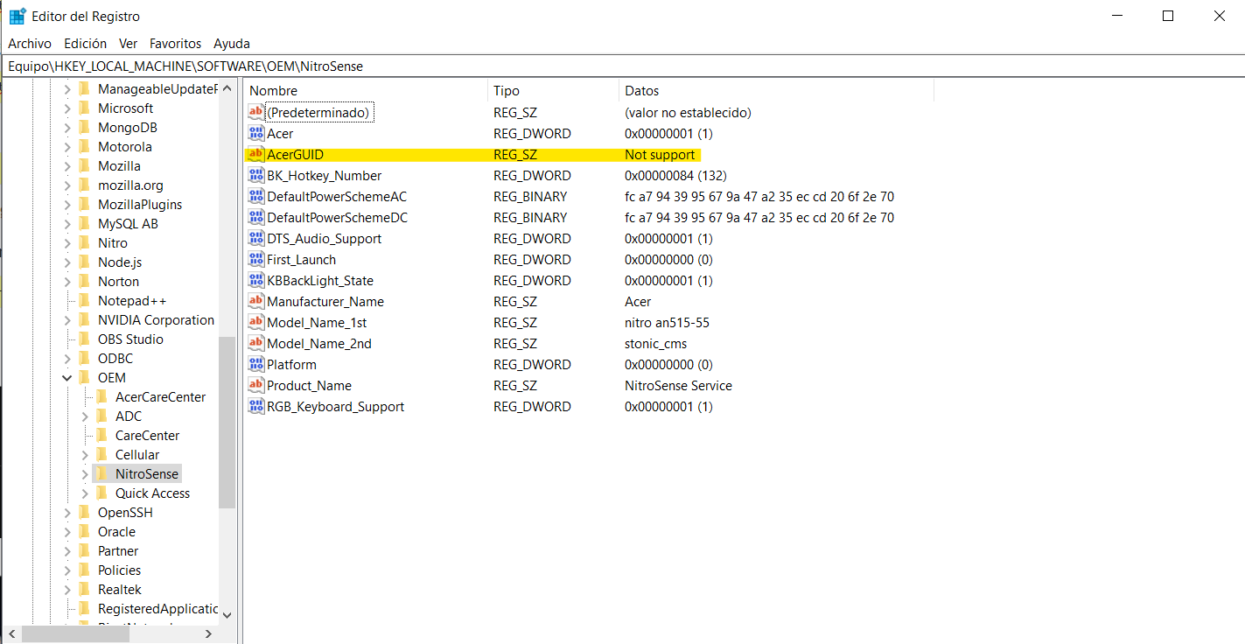Expand the Oracle key
This screenshot has height=644, width=1245.
point(67,531)
